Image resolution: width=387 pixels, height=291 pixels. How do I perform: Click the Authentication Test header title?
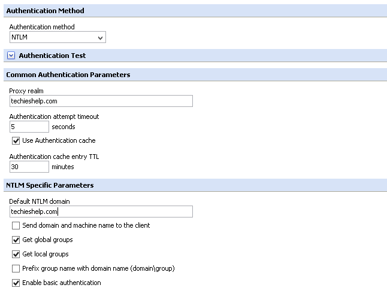pos(52,56)
